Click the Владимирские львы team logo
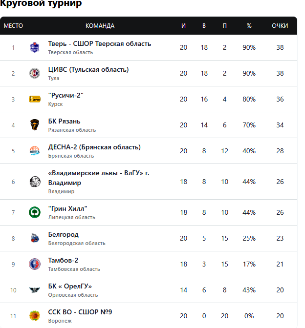The width and height of the screenshot is (305, 328). (x=35, y=182)
